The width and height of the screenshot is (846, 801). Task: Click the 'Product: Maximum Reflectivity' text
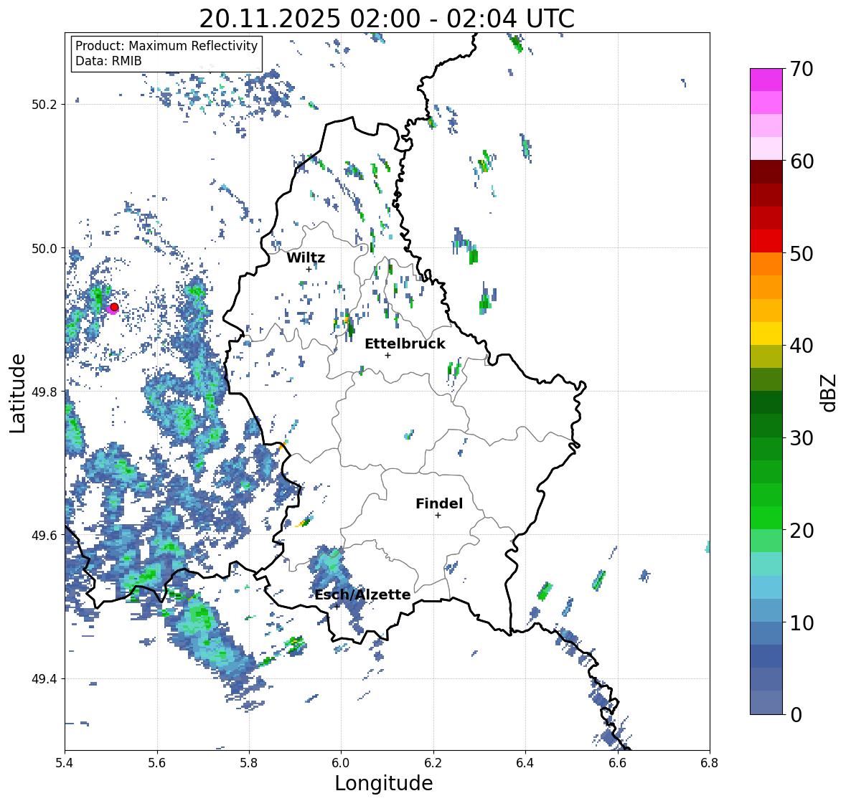(x=166, y=46)
